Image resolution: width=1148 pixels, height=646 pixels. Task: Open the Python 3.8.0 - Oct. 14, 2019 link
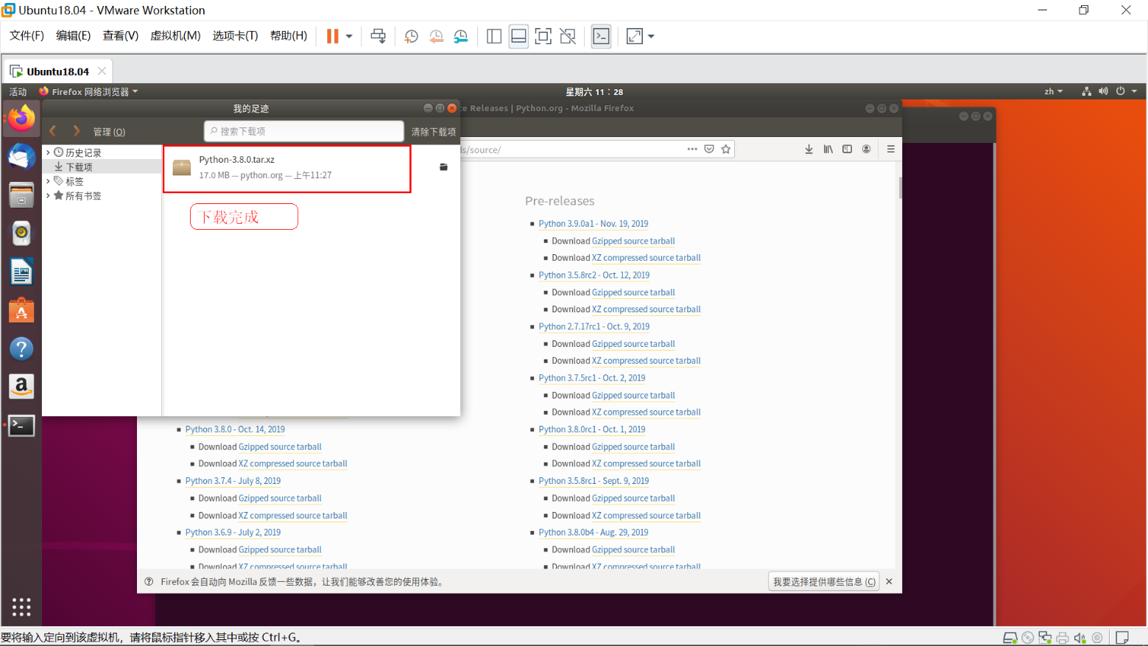[235, 429]
